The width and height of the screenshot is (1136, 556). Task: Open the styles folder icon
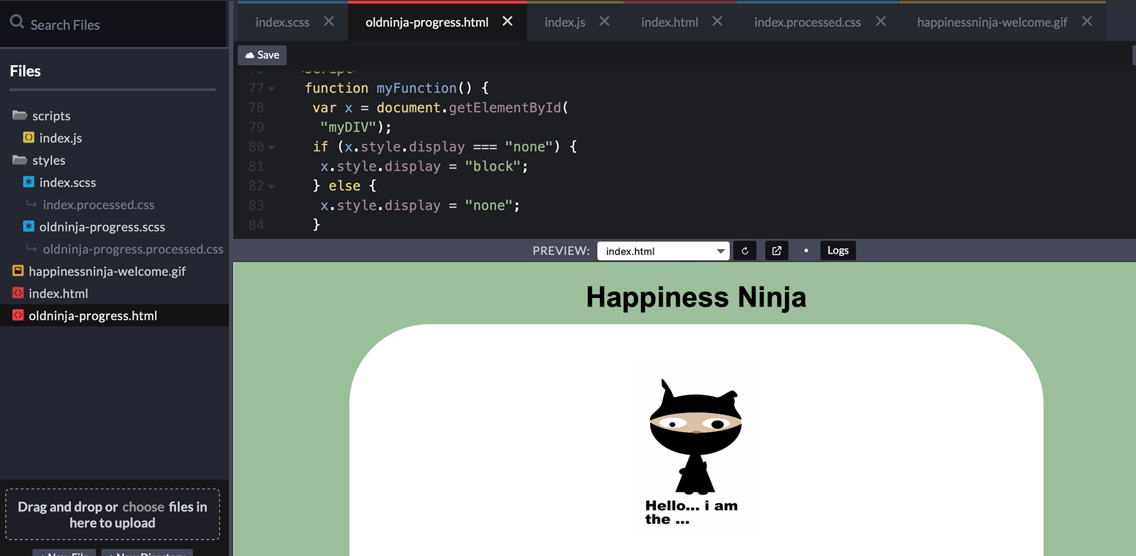(x=20, y=160)
